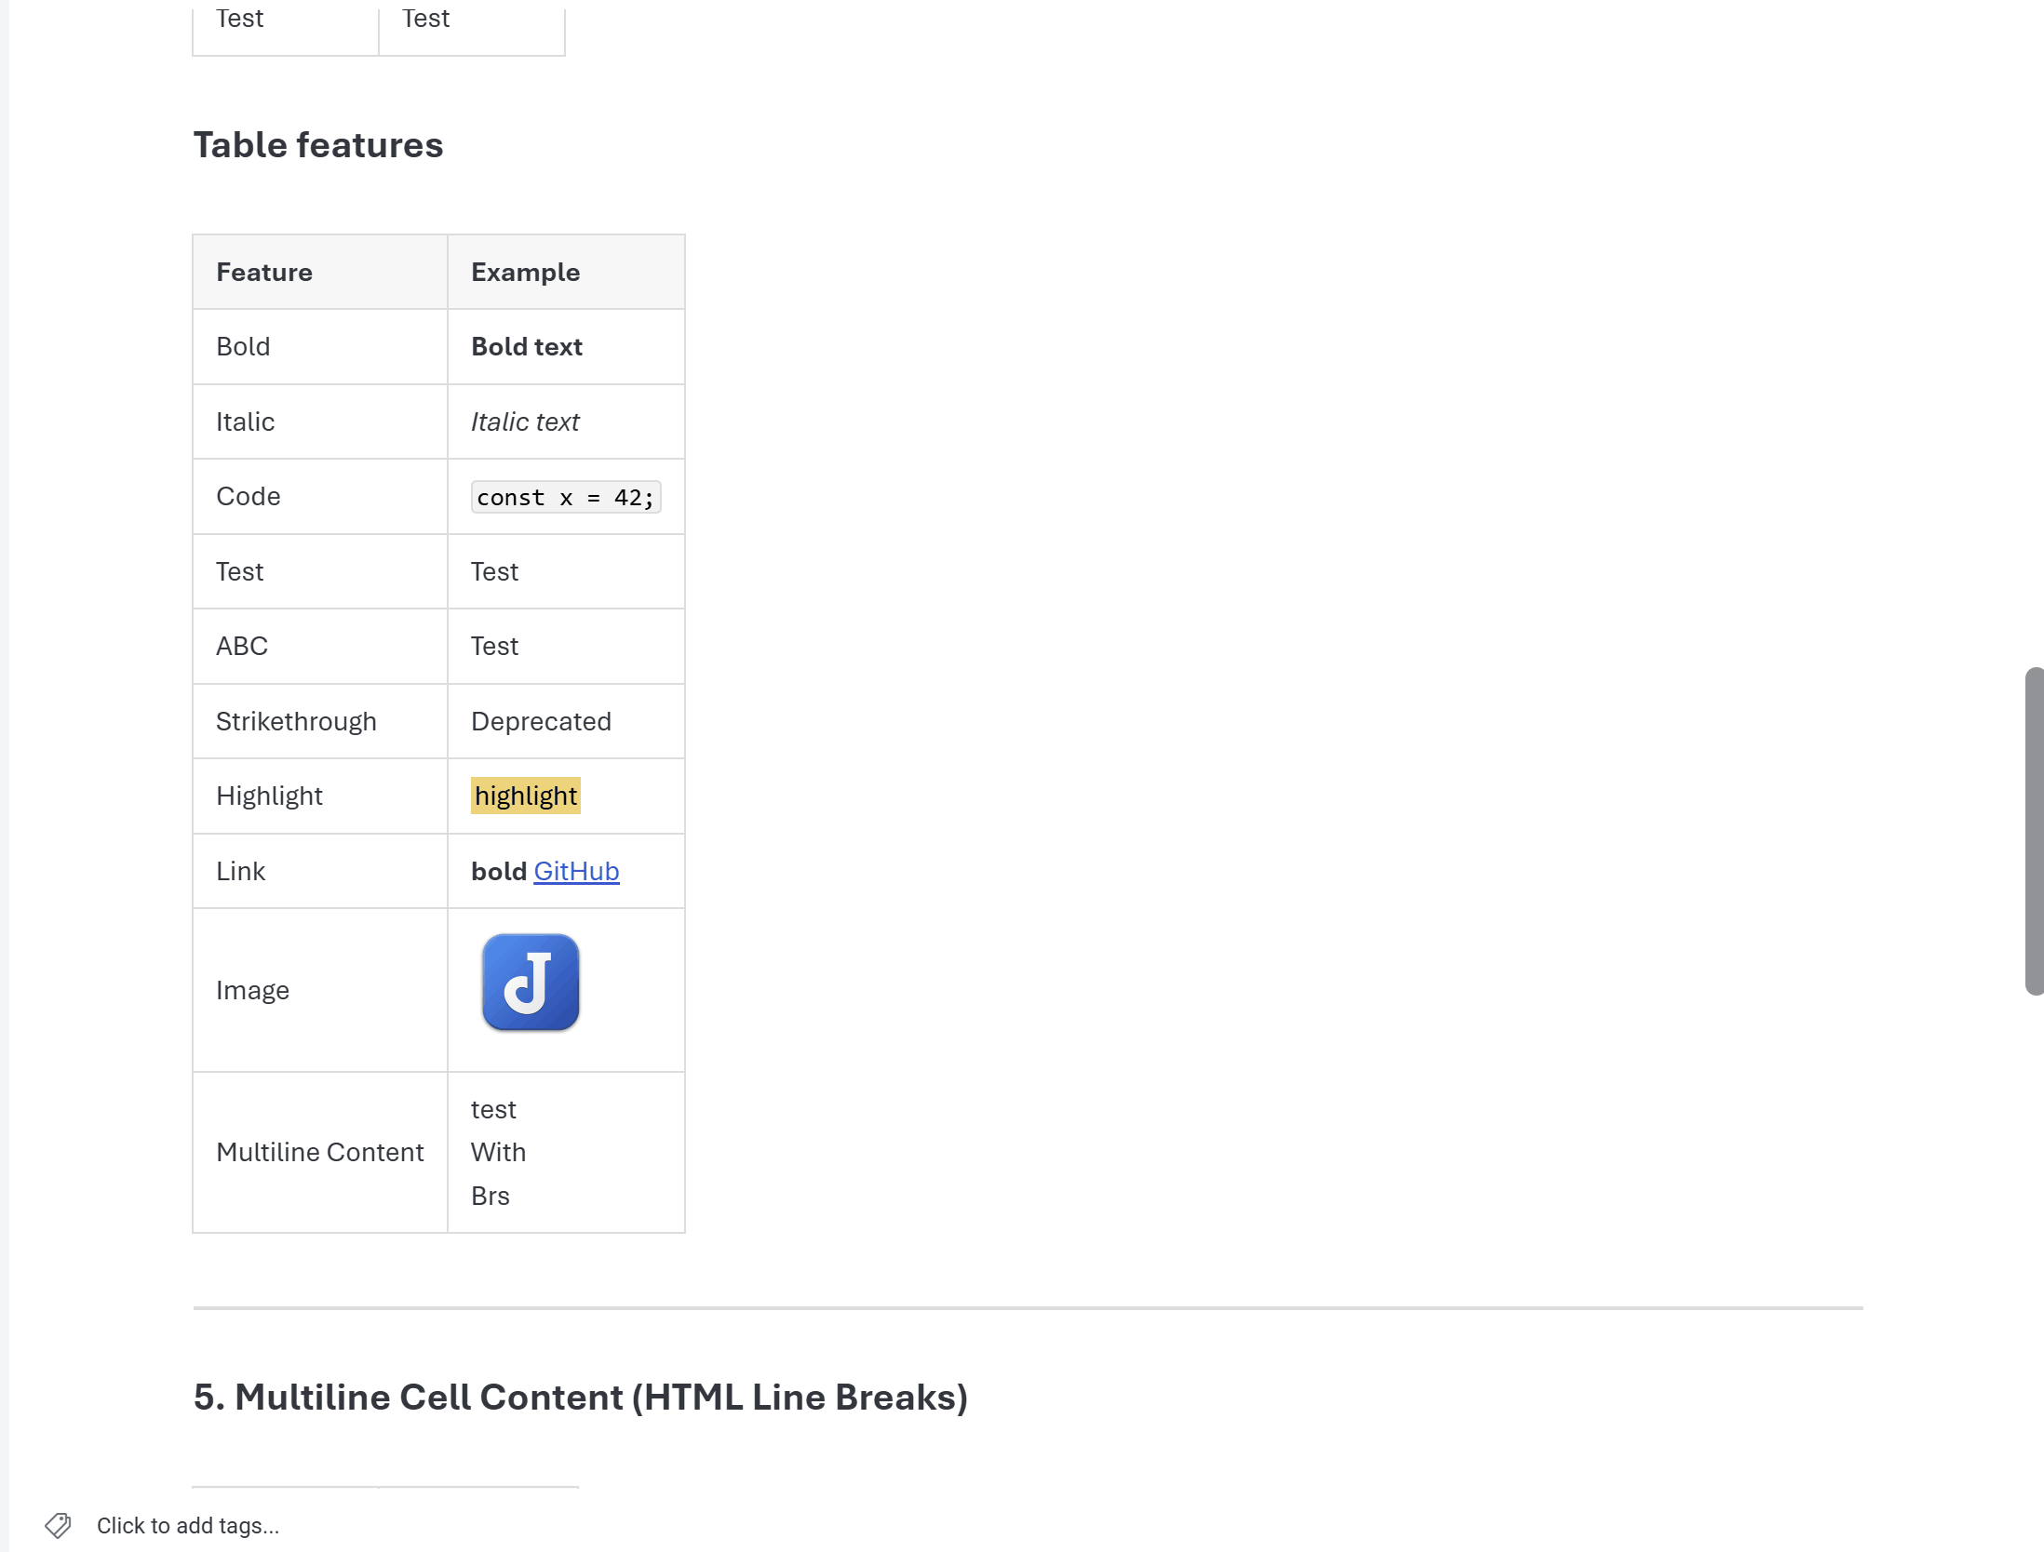Click the 'ABC' table cell
This screenshot has height=1552, width=2044.
tap(242, 646)
